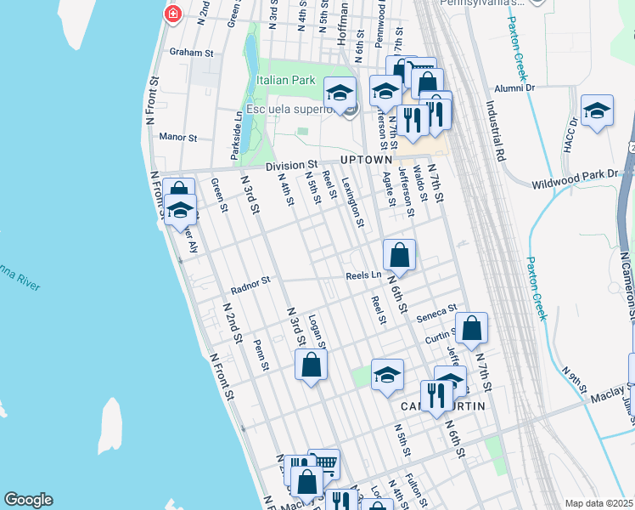Click the shopping bag marker on N 6th St near Reels Ln
This screenshot has height=510, width=635.
(x=399, y=257)
